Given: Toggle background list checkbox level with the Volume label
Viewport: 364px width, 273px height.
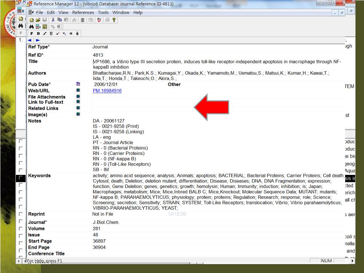Looking at the screenshot, I should (x=21, y=229).
